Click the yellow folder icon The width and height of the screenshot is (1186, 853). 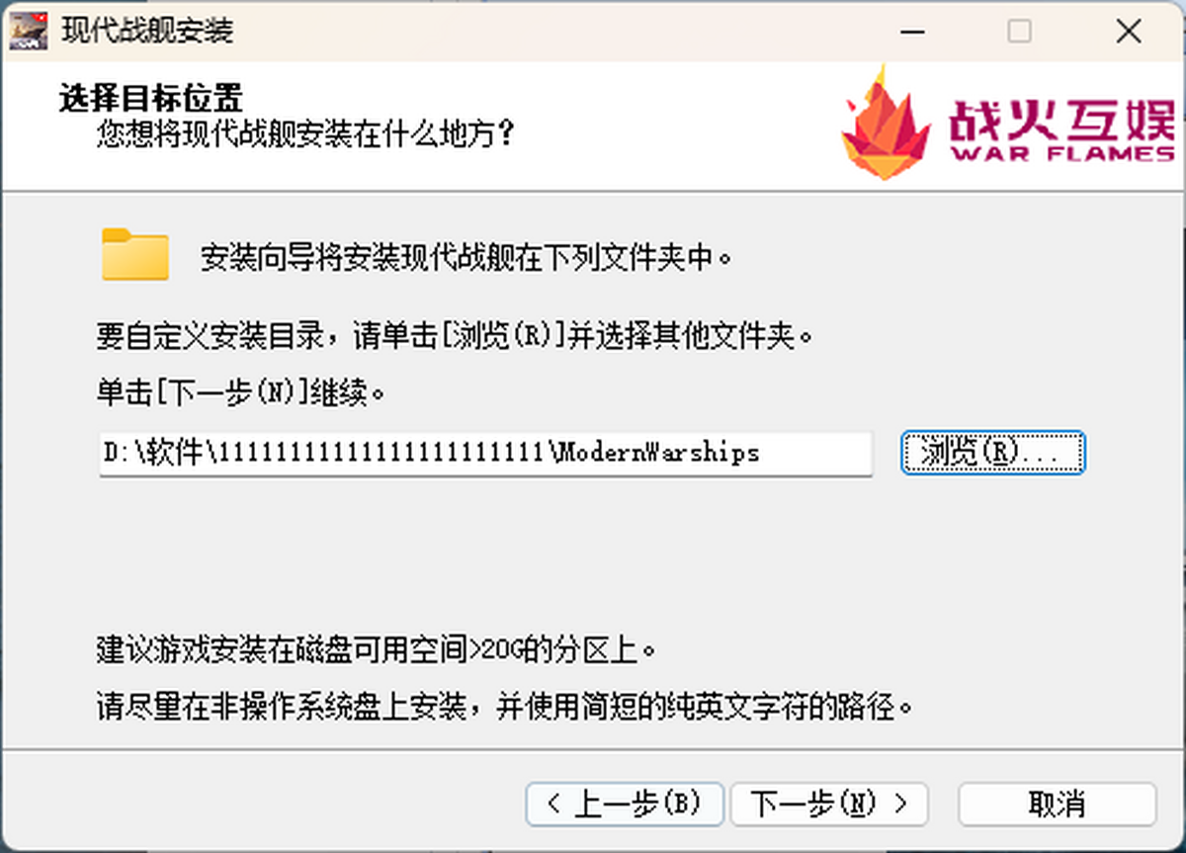coord(135,254)
